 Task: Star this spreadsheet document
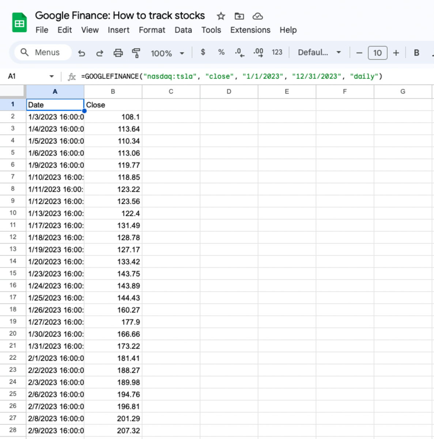[x=220, y=16]
